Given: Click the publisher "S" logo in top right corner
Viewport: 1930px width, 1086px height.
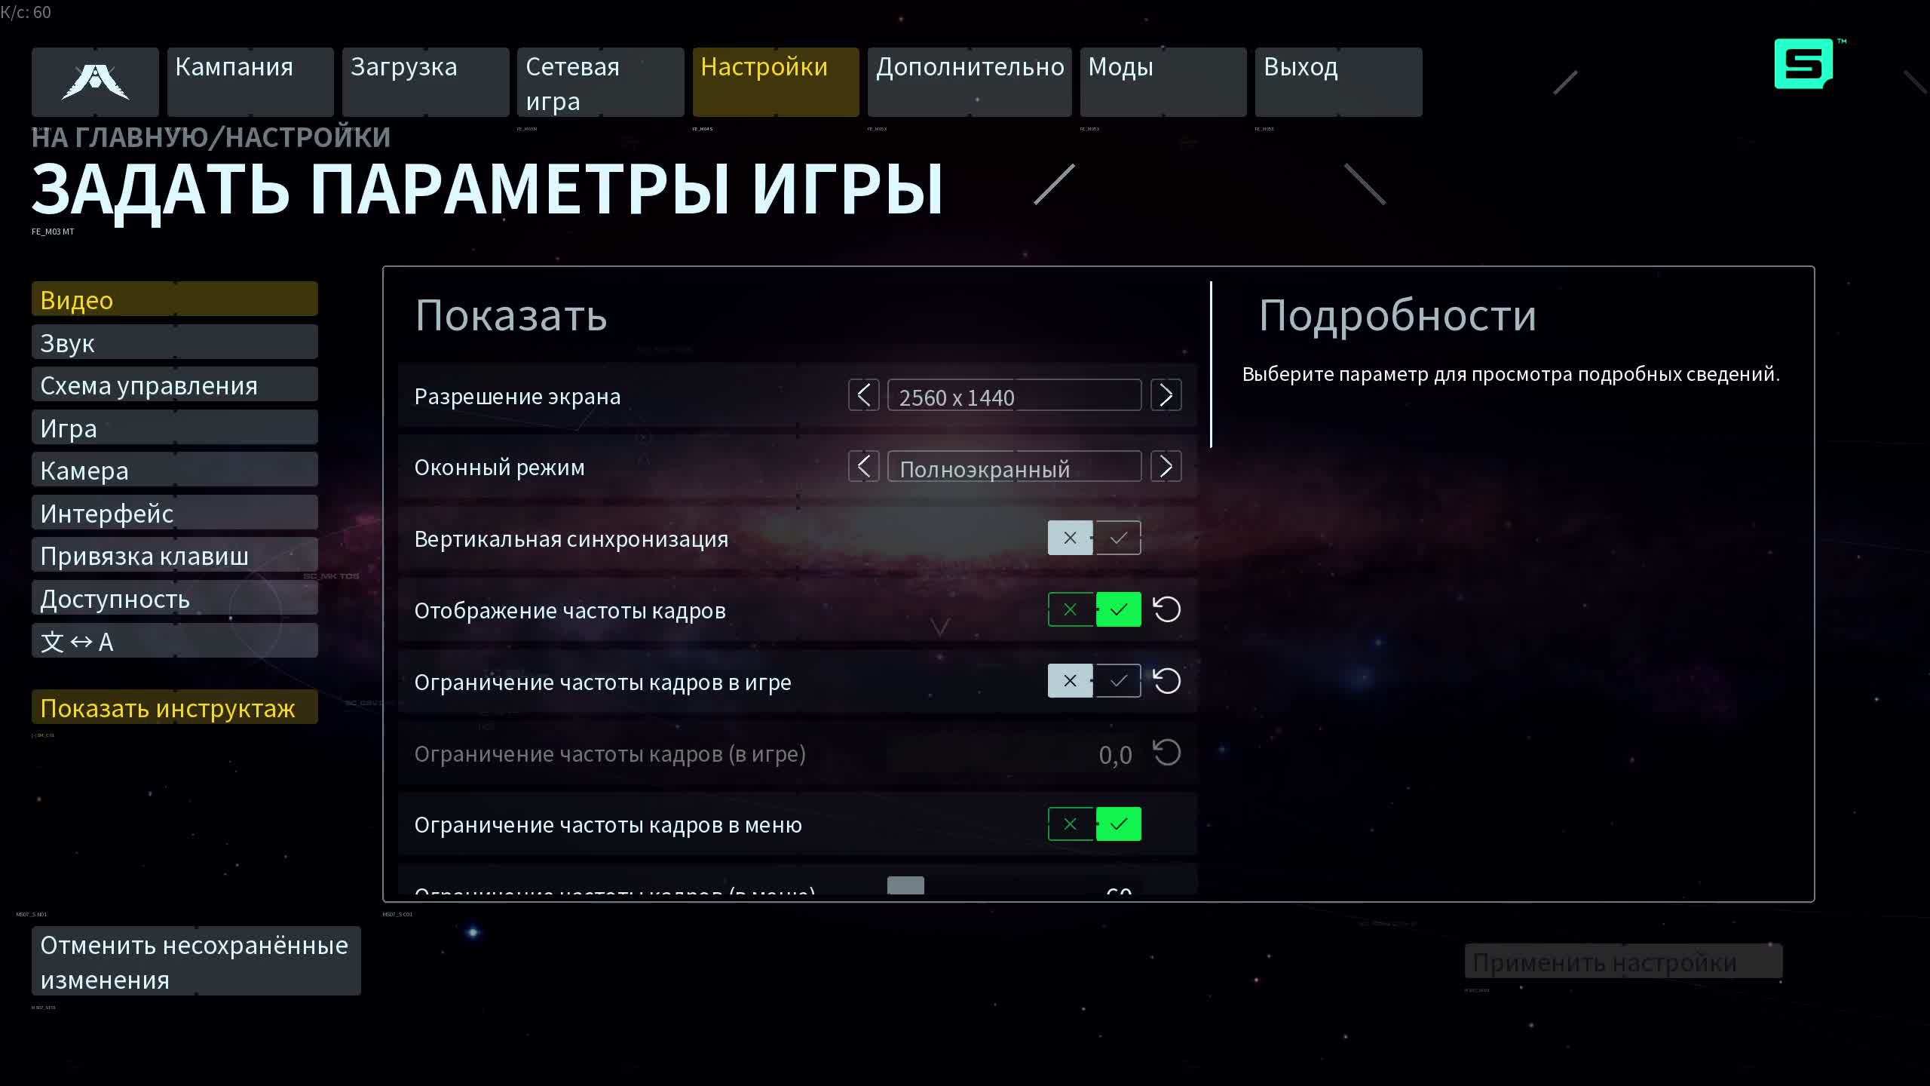Looking at the screenshot, I should [1803, 65].
